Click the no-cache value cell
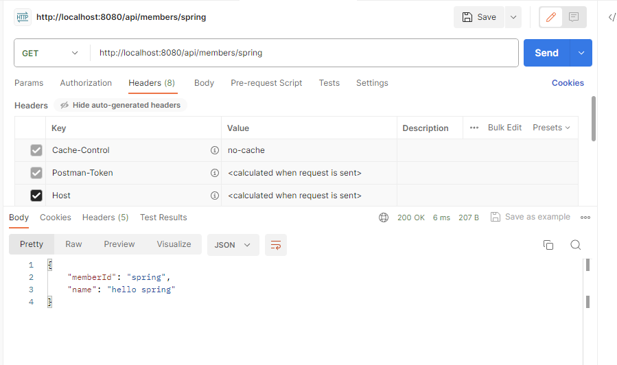617x365 pixels. click(x=309, y=150)
